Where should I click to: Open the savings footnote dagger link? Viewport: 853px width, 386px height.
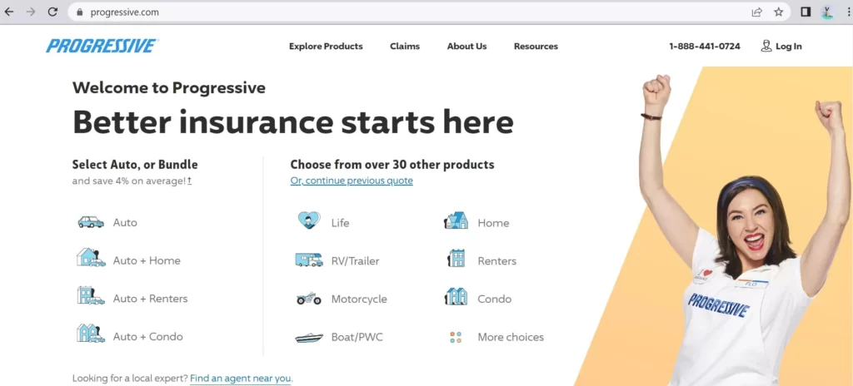click(189, 181)
